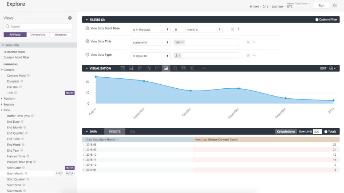Click the Calculations button

[x=286, y=132]
